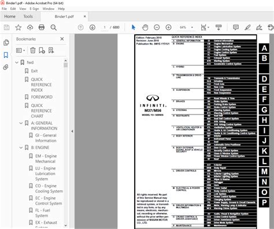Open LU - Engine Lubrication System bookmark

point(46,173)
